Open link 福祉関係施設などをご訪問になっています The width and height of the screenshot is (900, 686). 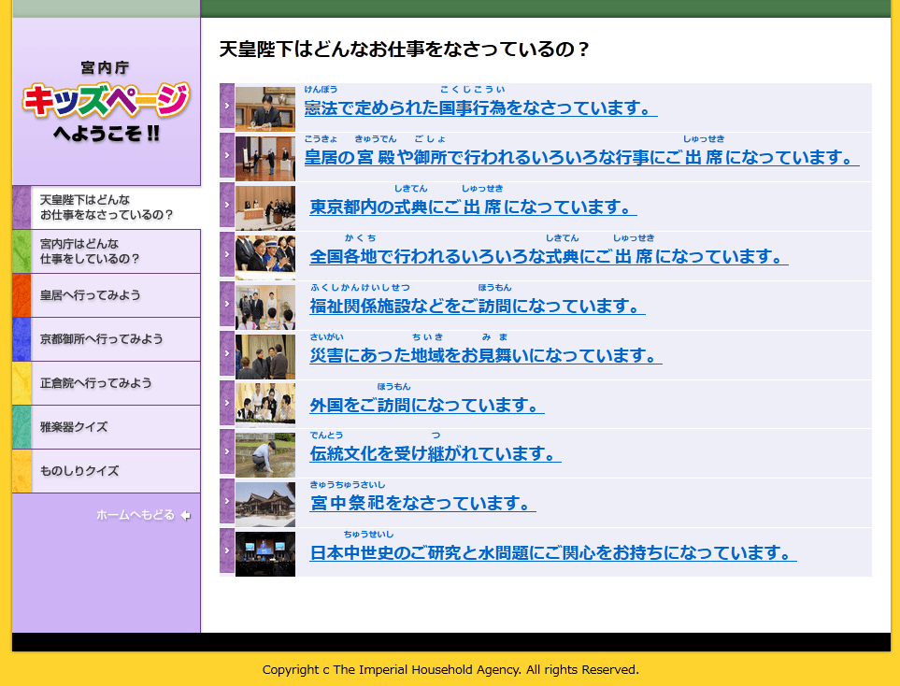[x=477, y=306]
